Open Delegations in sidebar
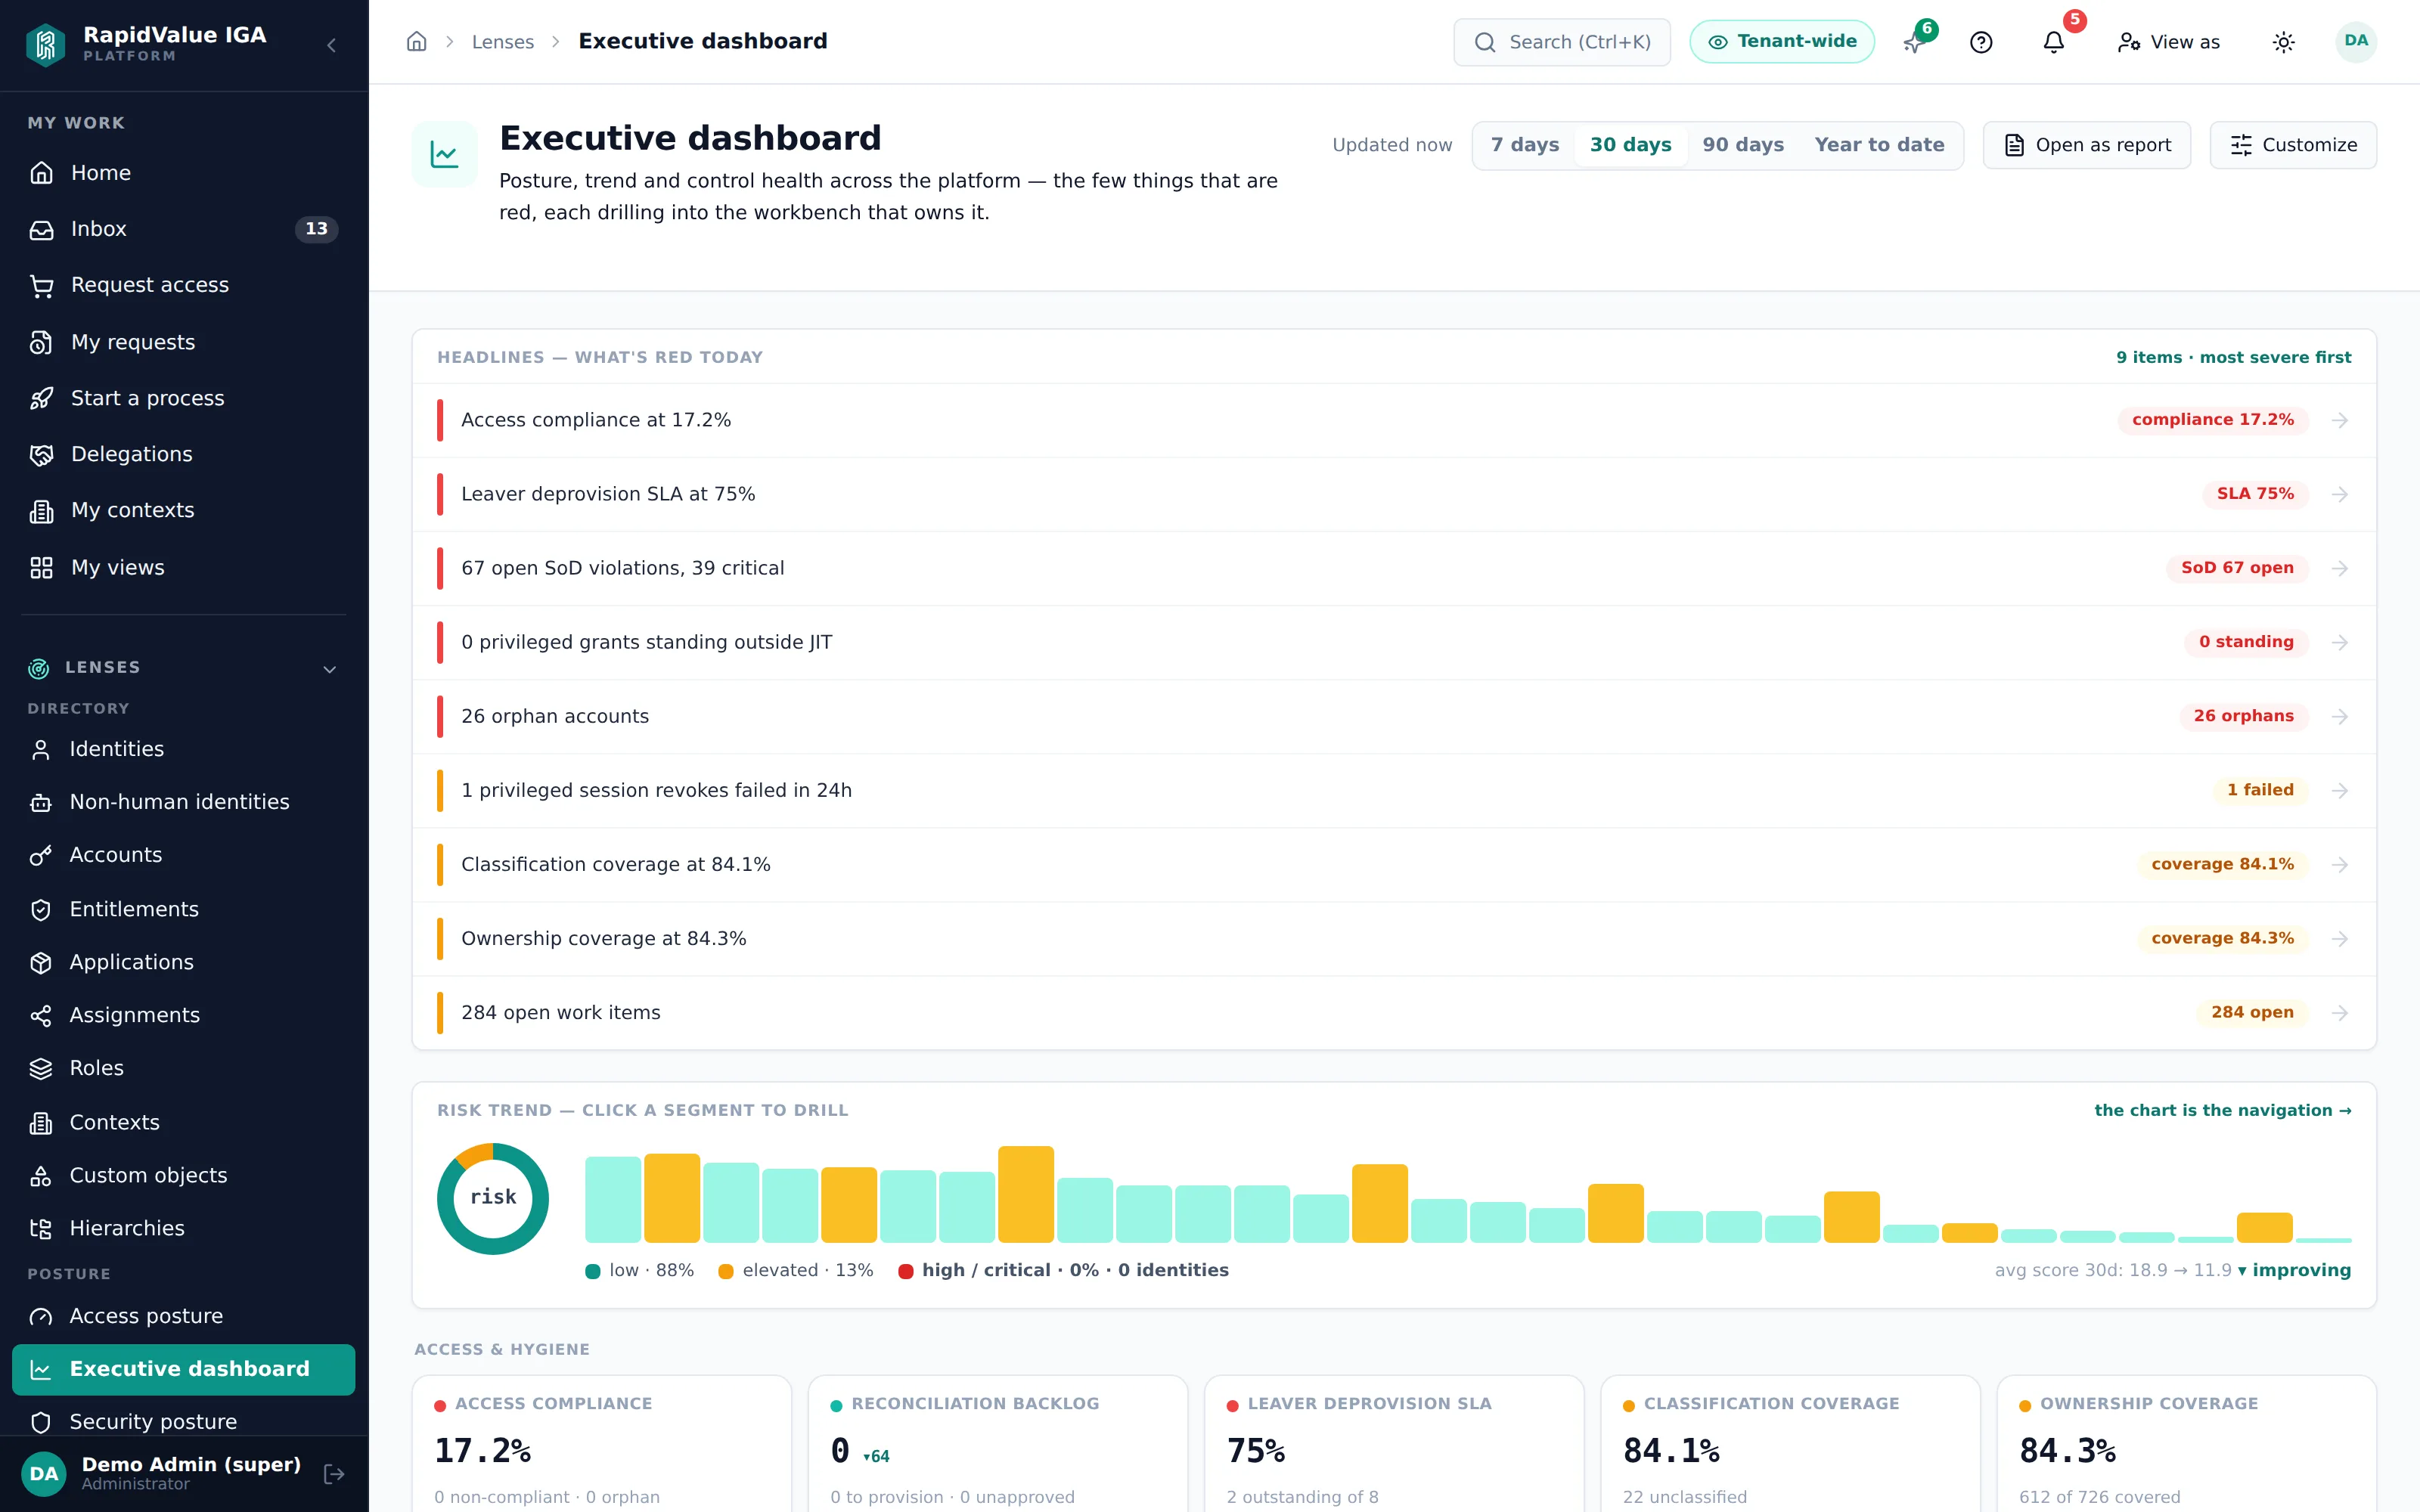Viewport: 2420px width, 1512px height. (184, 454)
